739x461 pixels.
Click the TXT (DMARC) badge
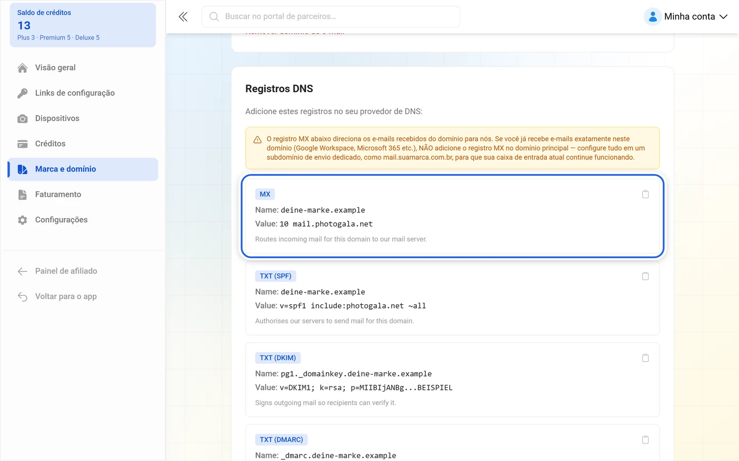(x=281, y=440)
